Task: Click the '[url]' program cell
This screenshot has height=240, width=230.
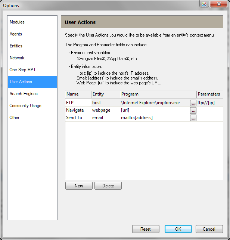Action: pos(155,110)
